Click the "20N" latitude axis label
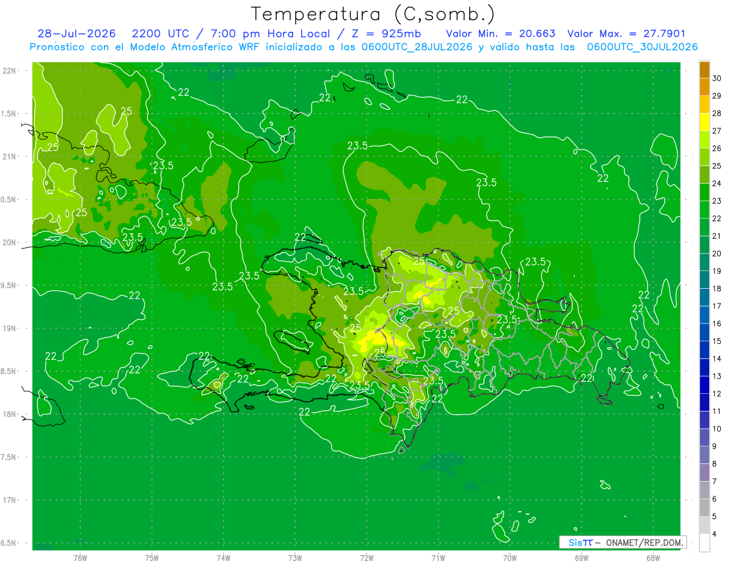The height and width of the screenshot is (566, 733). [9, 242]
